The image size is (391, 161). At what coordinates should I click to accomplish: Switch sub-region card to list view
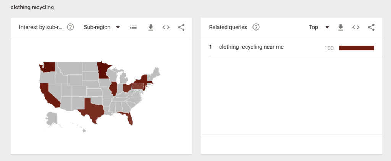[x=133, y=28]
